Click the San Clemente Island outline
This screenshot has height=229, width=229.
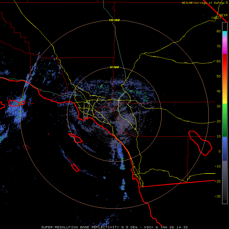[74, 165]
